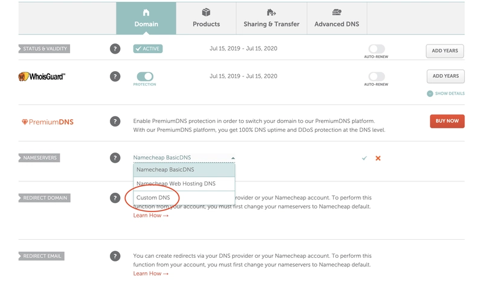The image size is (483, 294).
Task: Click WhoisGuard validity date range text
Action: click(243, 77)
